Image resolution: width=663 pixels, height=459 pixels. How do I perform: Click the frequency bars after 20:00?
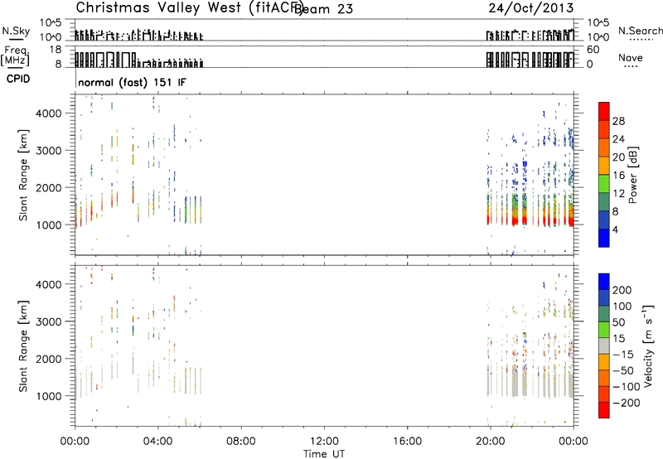tap(530, 60)
